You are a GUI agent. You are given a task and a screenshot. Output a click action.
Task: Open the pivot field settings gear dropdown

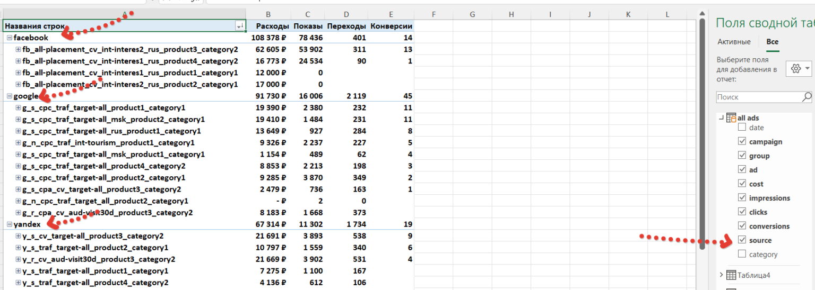(x=799, y=69)
